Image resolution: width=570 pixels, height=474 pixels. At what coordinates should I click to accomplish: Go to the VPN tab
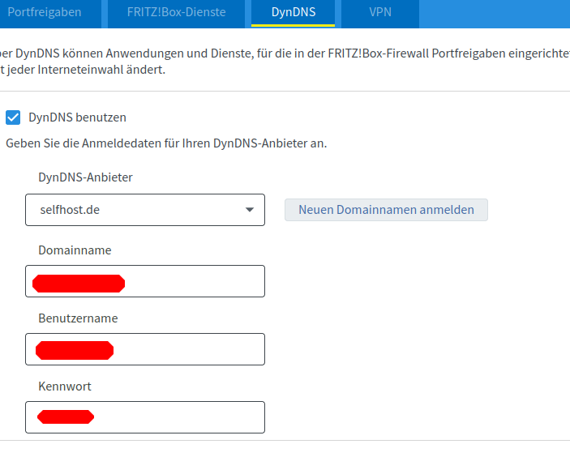click(x=380, y=13)
